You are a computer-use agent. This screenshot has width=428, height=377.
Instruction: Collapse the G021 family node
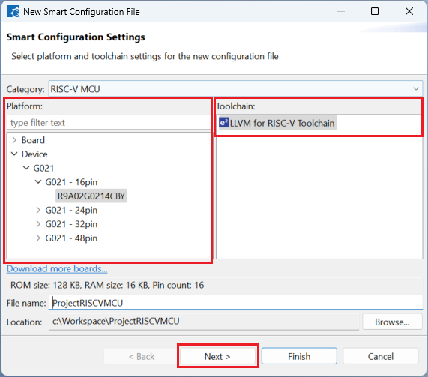(x=26, y=168)
